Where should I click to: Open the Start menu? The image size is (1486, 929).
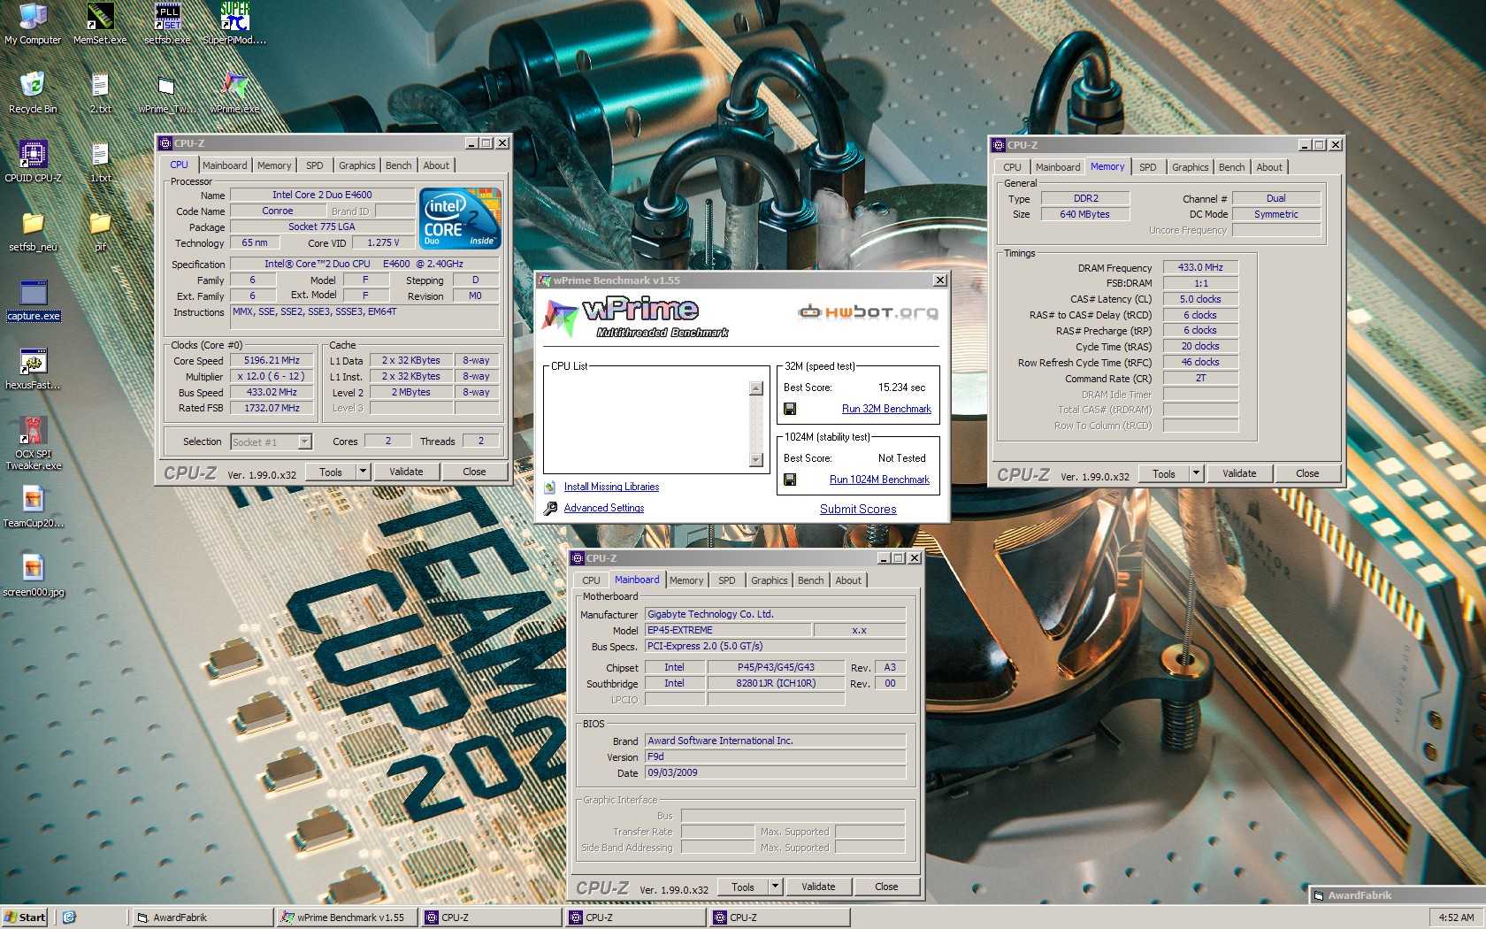(x=25, y=917)
